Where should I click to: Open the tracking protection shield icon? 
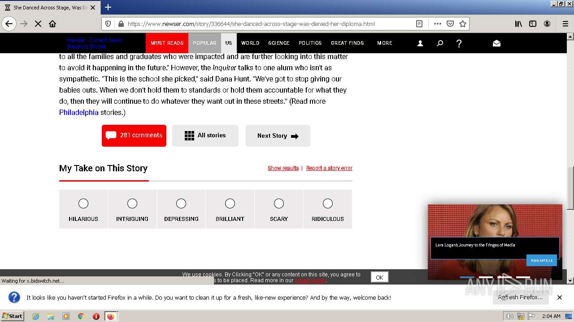click(x=108, y=24)
